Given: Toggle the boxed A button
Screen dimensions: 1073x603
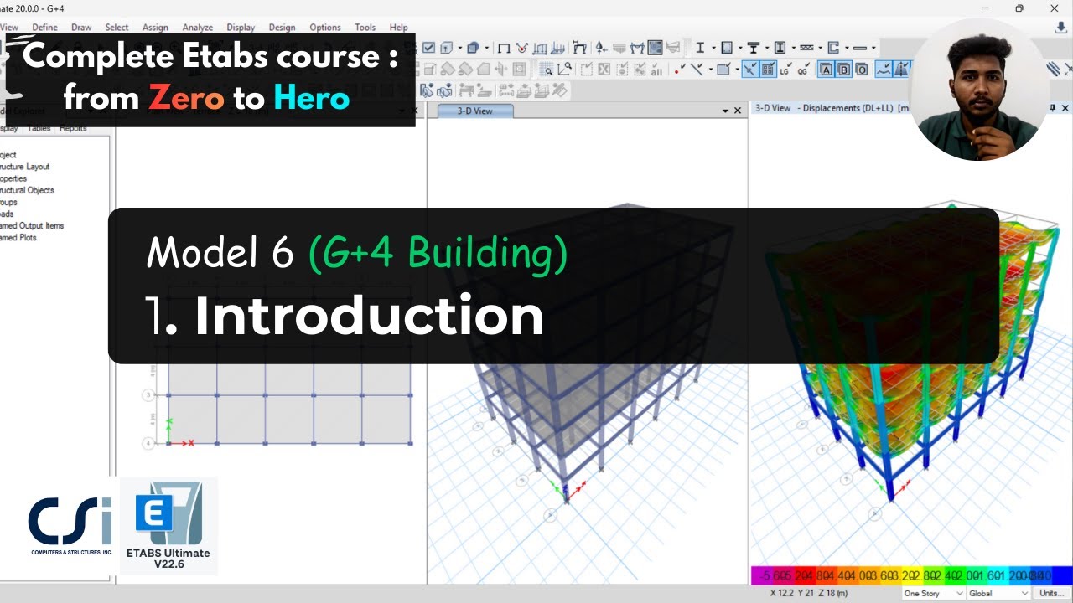Looking at the screenshot, I should click(x=826, y=70).
